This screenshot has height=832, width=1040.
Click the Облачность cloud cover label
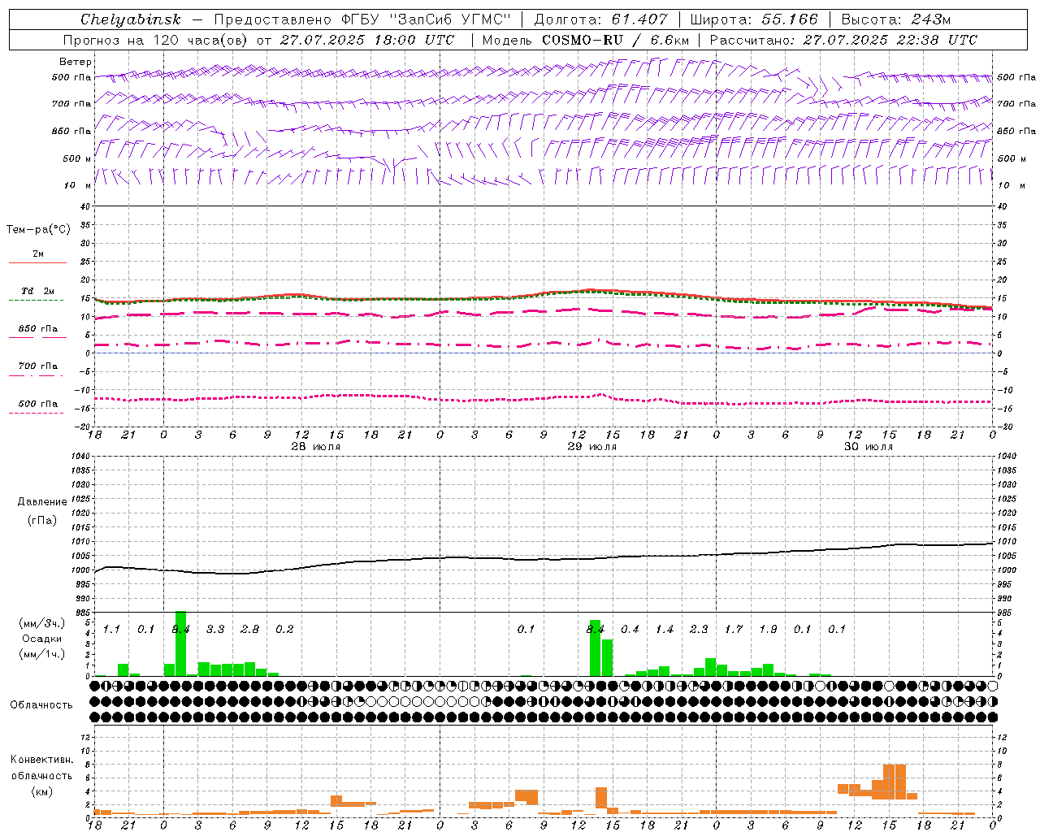click(x=41, y=705)
